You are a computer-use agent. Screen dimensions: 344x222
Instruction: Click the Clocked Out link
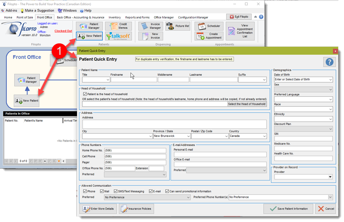pyautogui.click(x=63, y=31)
